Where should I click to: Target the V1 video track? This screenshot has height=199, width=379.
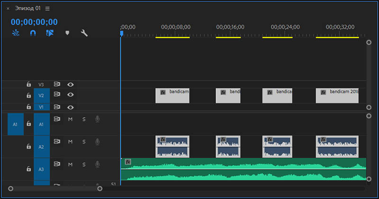tap(42, 107)
